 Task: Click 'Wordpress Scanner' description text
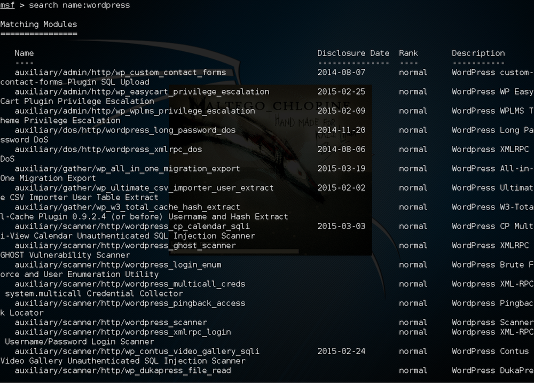pos(492,322)
